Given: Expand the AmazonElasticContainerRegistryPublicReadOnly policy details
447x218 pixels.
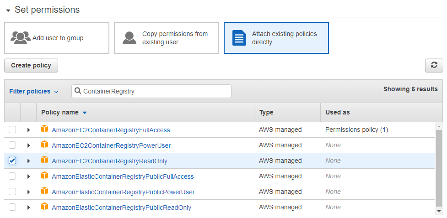Looking at the screenshot, I should click(28, 208).
